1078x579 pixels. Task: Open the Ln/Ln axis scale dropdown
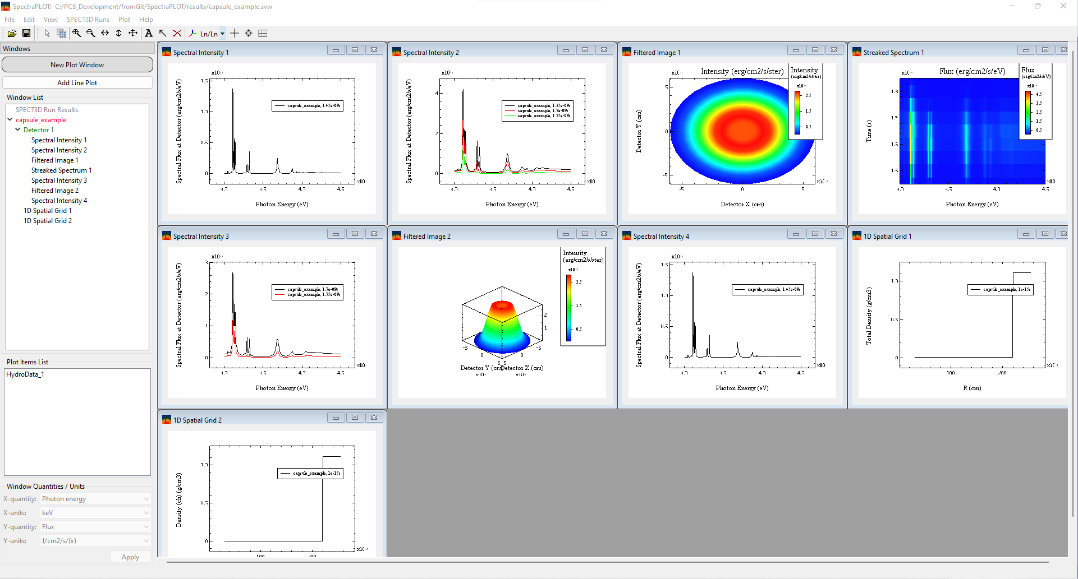click(222, 34)
